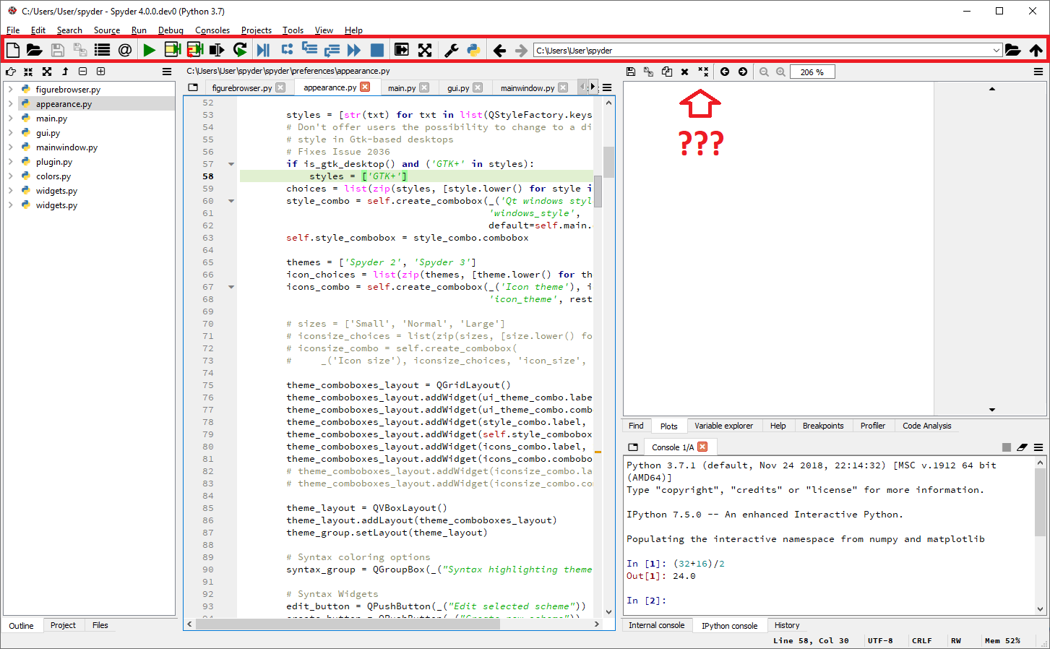Click the editor horizontal scrollbar thumb

[348, 624]
